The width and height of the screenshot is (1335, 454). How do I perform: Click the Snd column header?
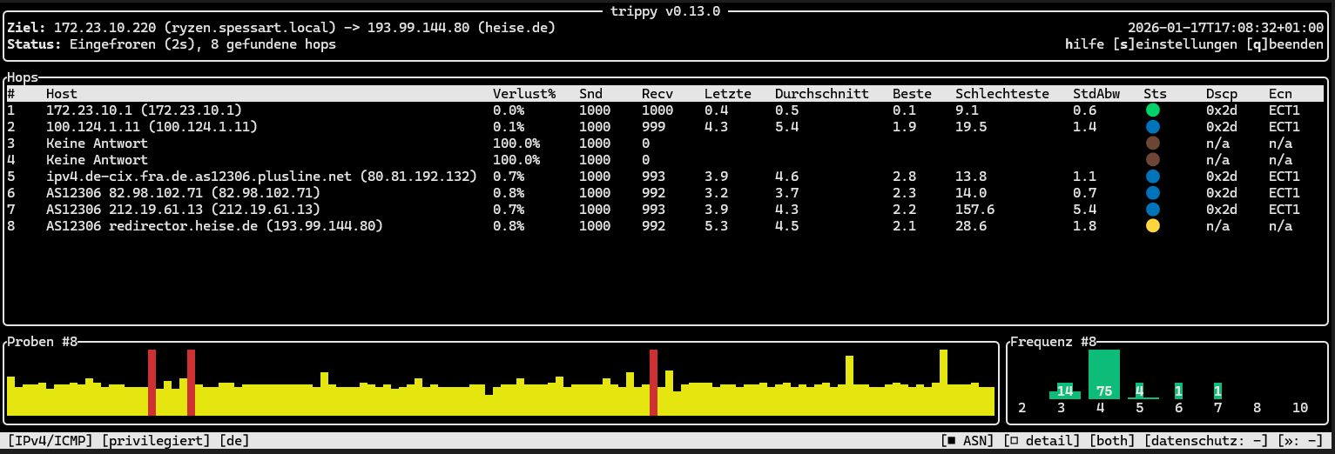(x=590, y=94)
